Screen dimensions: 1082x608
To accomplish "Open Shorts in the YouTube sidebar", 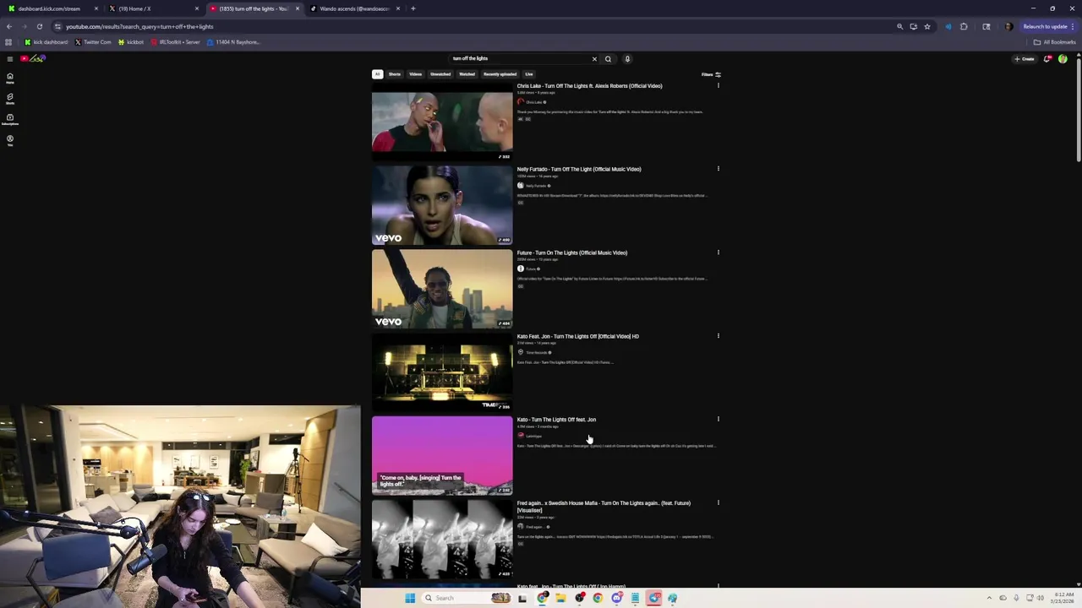I will [10, 98].
